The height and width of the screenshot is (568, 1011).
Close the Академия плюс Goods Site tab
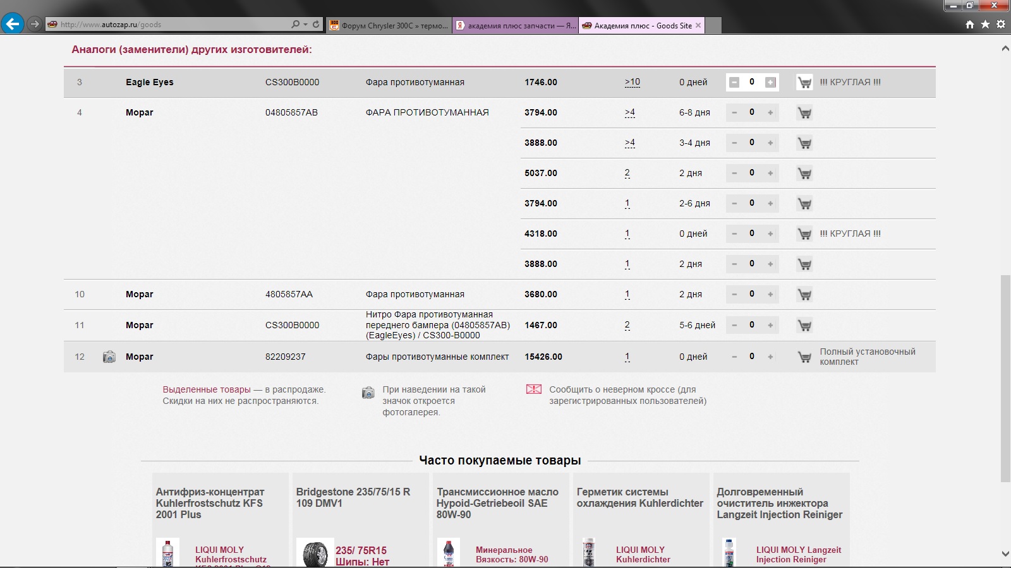pos(698,25)
